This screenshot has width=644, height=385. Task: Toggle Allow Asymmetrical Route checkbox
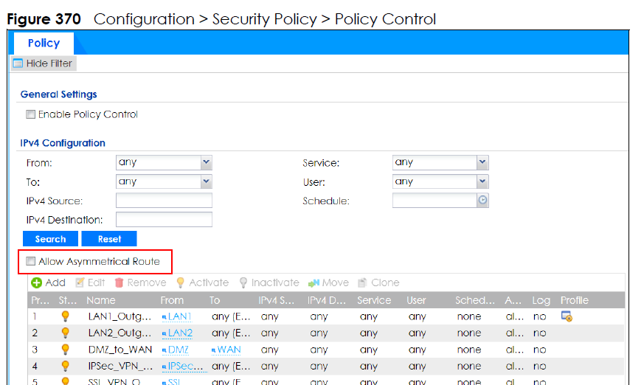pyautogui.click(x=31, y=262)
